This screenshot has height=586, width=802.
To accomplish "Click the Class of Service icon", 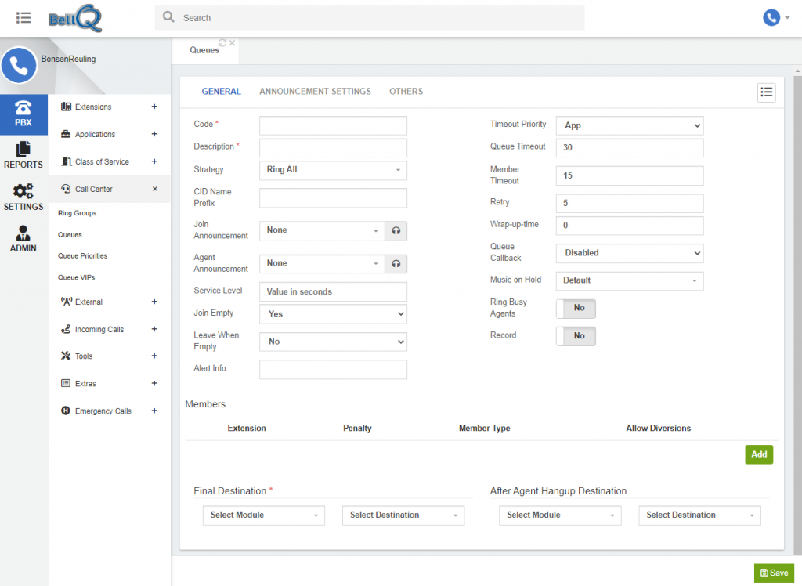I will click(x=66, y=161).
